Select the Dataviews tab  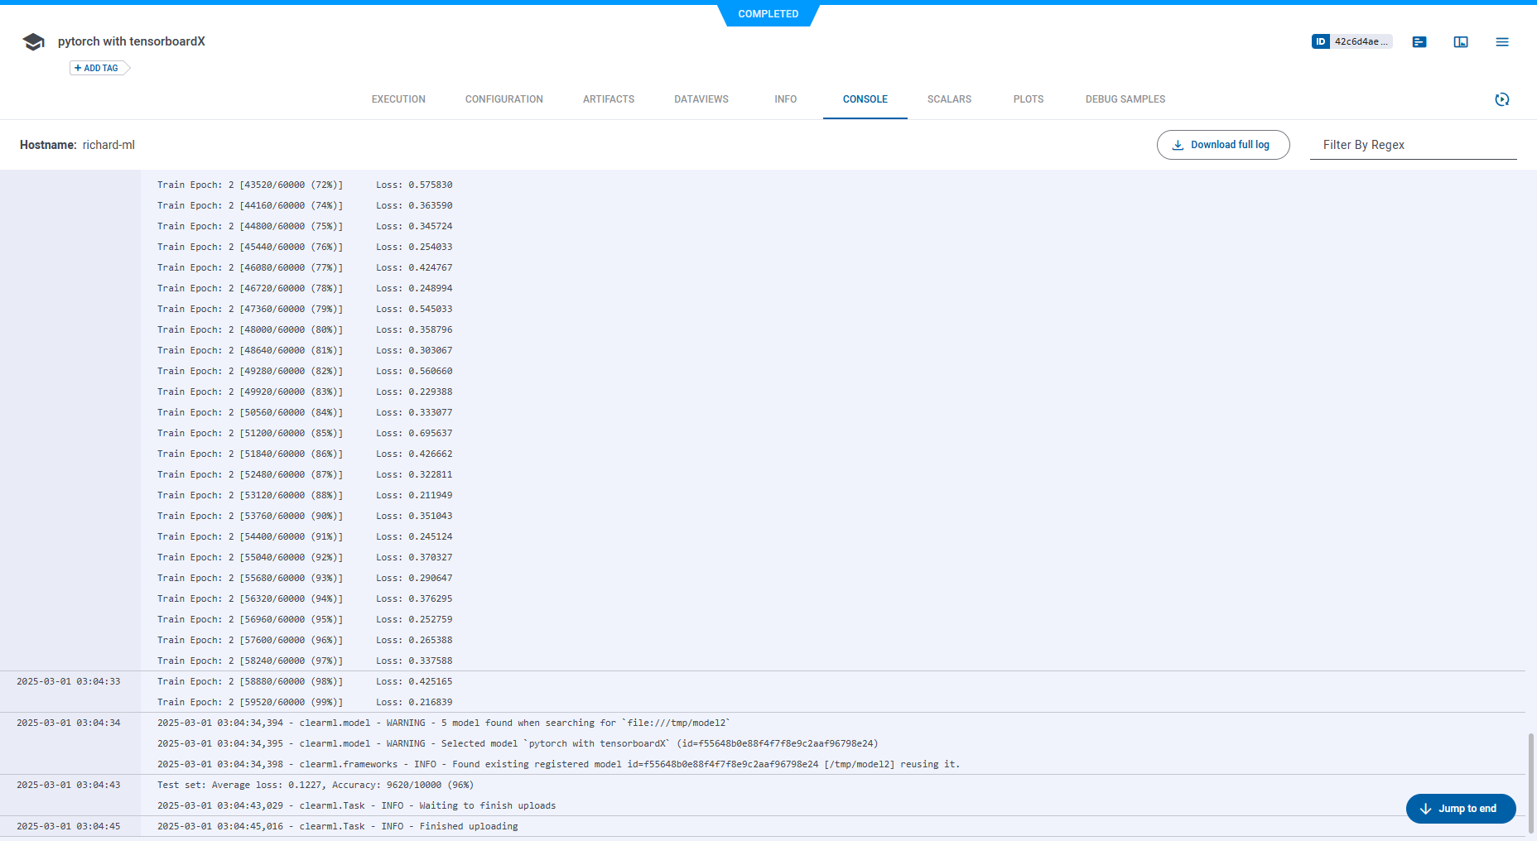point(701,99)
